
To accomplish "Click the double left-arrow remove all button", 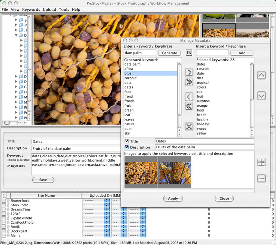I will [189, 106].
